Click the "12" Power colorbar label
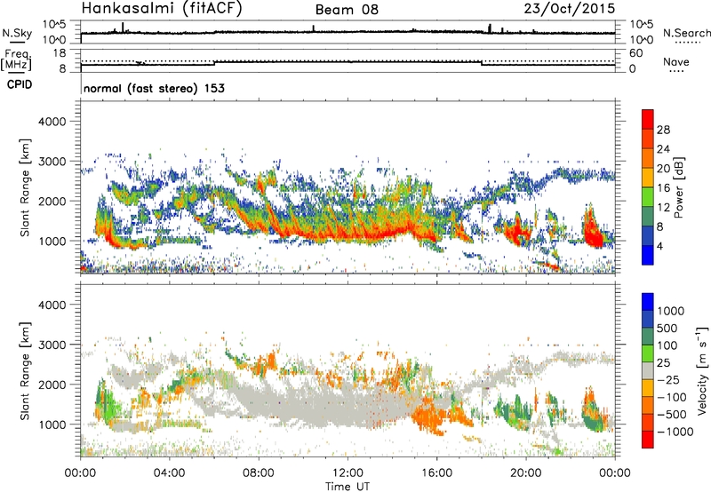The width and height of the screenshot is (711, 492). 663,208
